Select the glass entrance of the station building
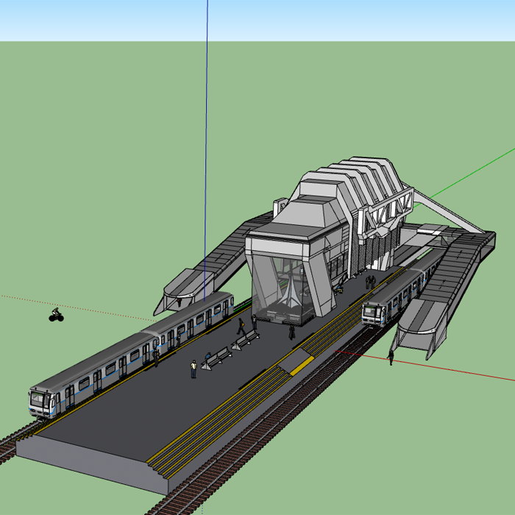The image size is (515, 515). click(x=283, y=291)
